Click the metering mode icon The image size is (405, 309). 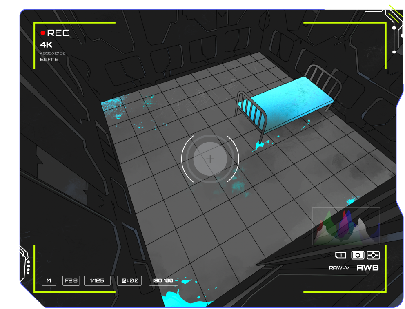[x=358, y=255]
